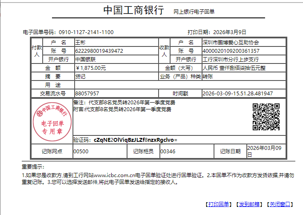Click the QR code image
This screenshot has height=215, width=303.
pos(266,117)
